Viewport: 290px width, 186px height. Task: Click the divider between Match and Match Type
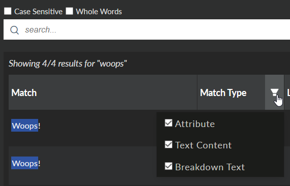coord(197,92)
